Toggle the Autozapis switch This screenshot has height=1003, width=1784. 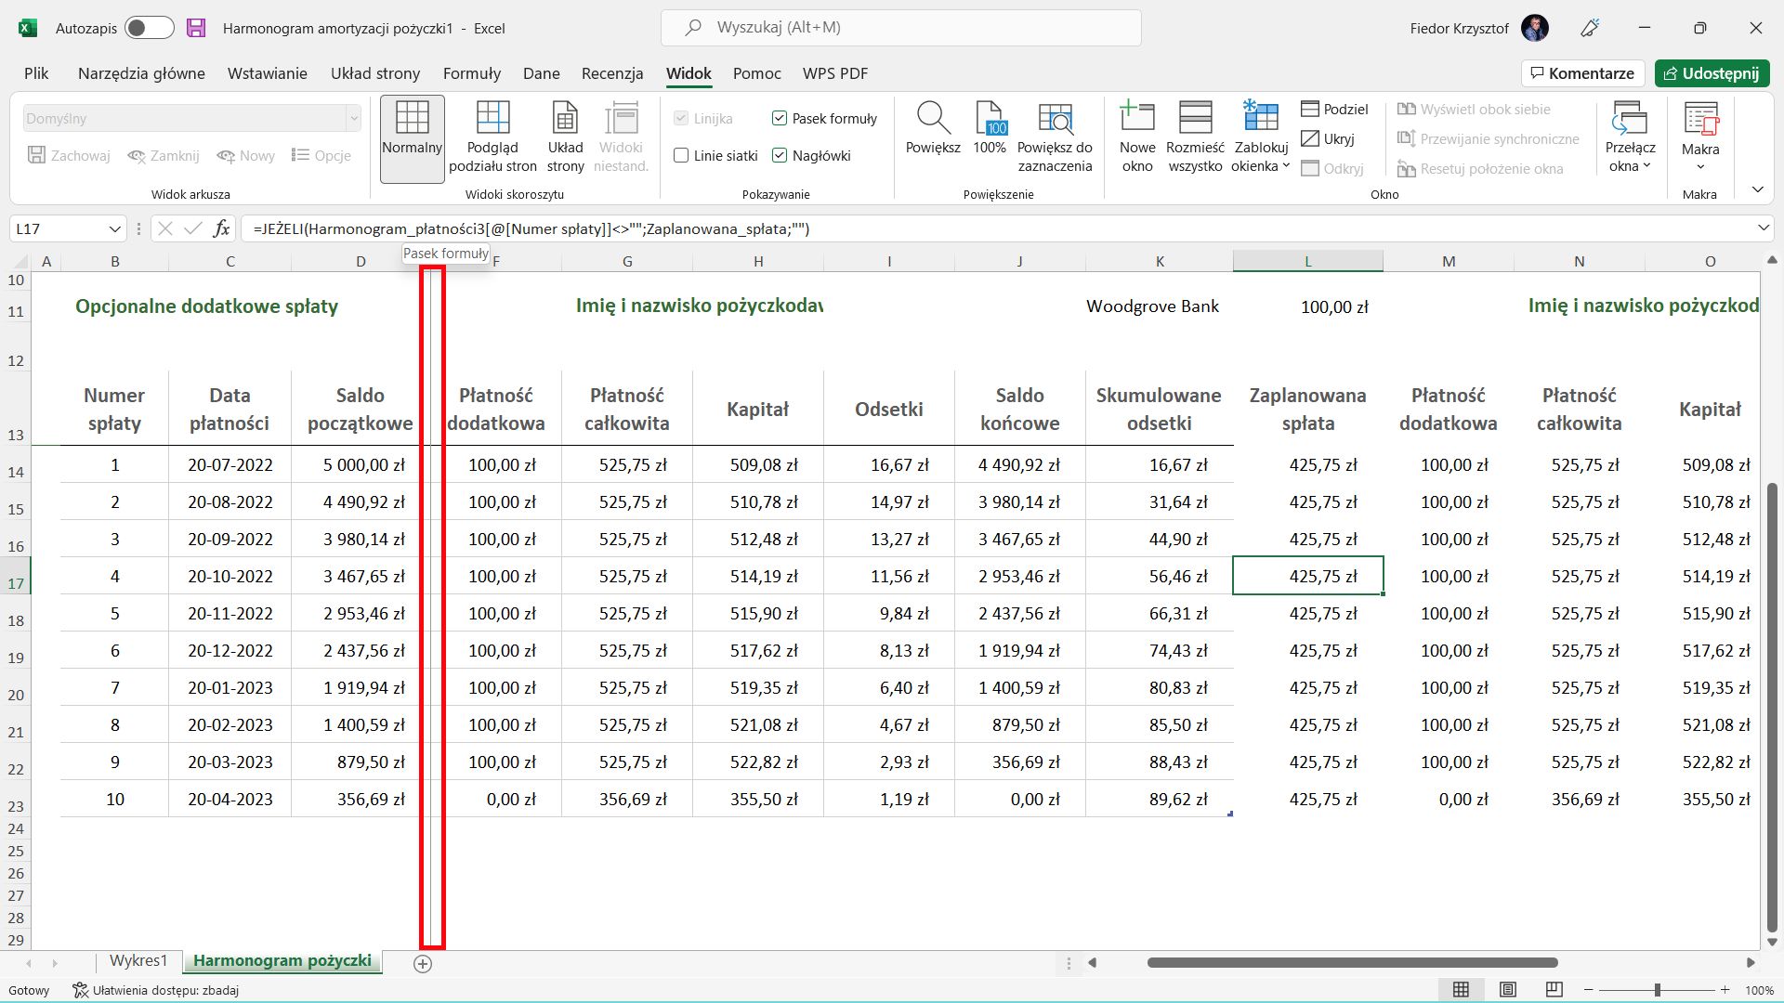tap(149, 28)
